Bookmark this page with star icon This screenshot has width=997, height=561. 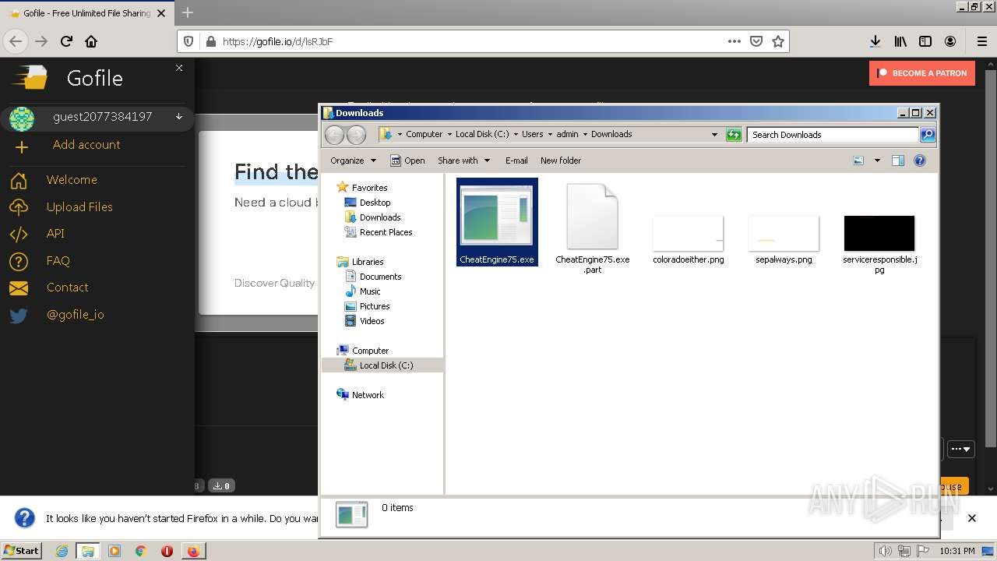click(x=777, y=41)
